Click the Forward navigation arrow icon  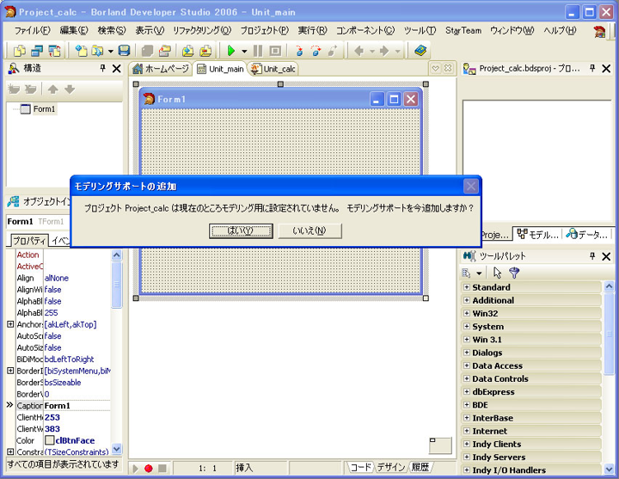tap(384, 51)
